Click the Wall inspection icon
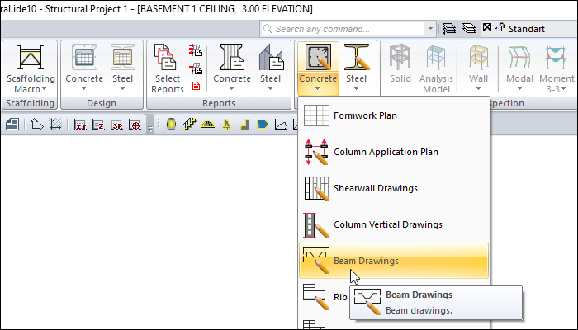The height and width of the screenshot is (330, 578). (x=478, y=57)
